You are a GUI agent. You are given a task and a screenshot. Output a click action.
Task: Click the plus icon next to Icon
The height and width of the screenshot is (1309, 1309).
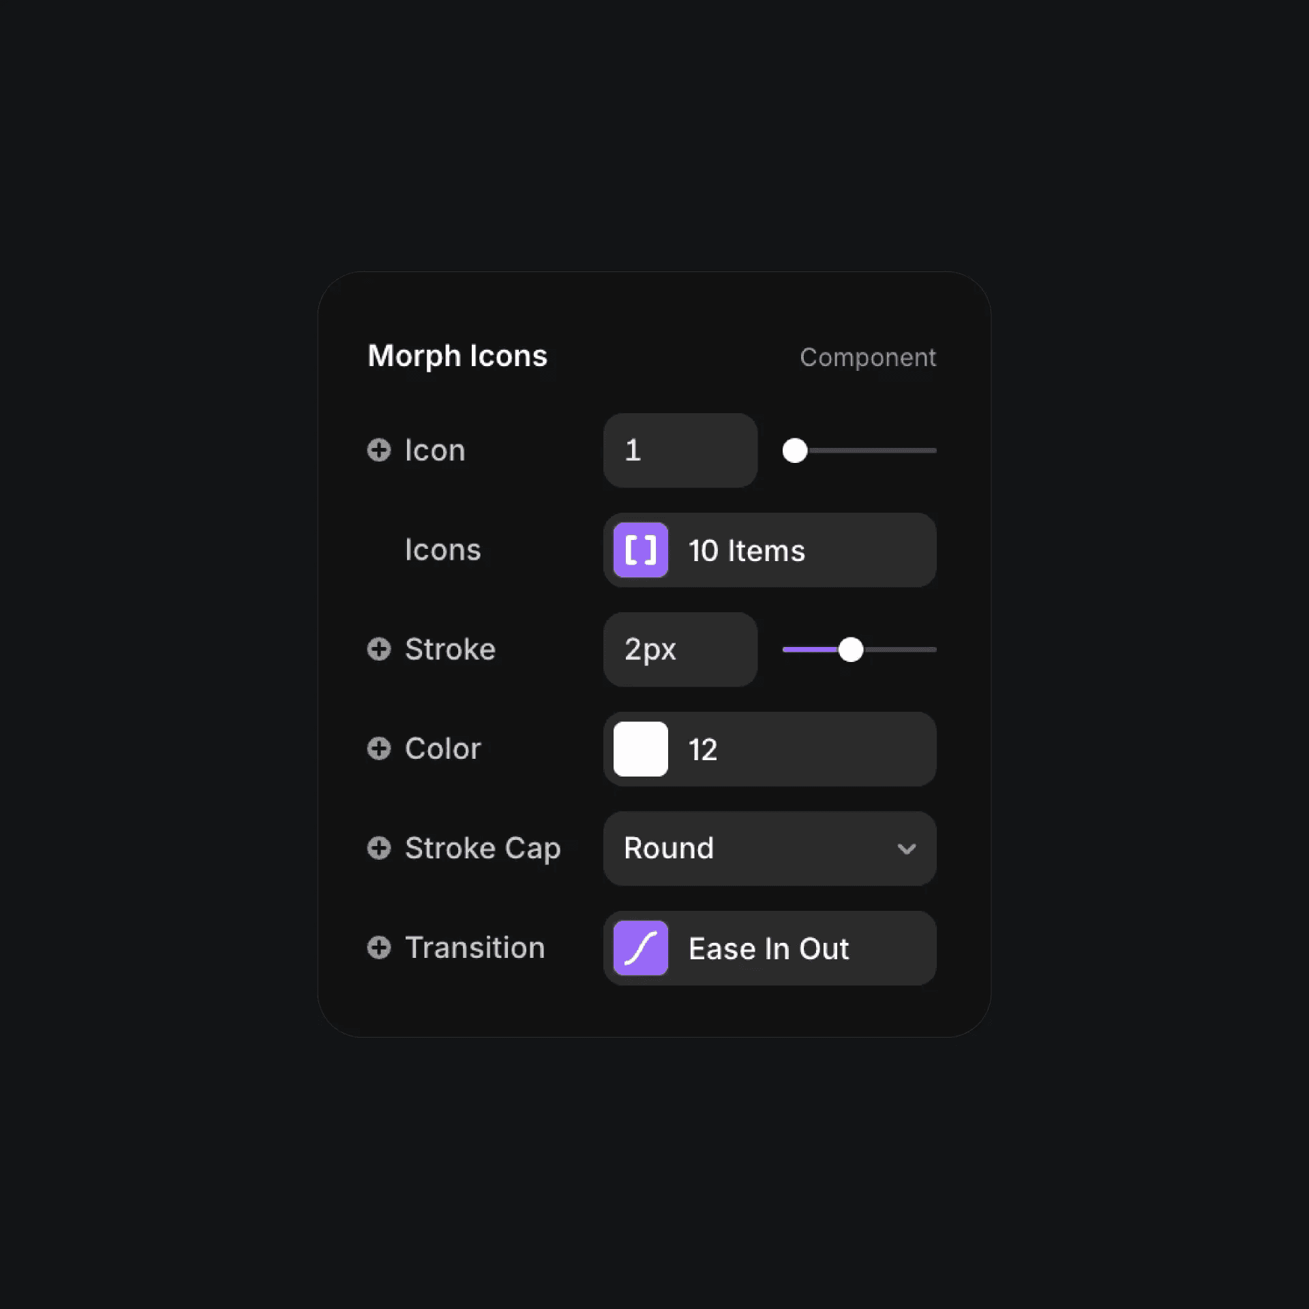(x=379, y=451)
